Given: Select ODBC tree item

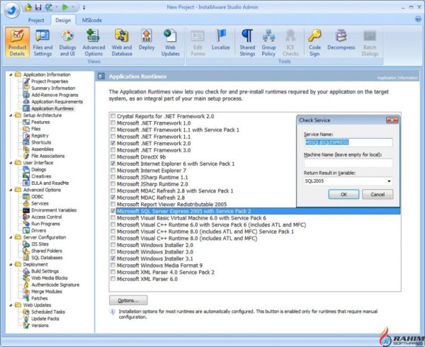Looking at the screenshot, I should click(x=37, y=196).
